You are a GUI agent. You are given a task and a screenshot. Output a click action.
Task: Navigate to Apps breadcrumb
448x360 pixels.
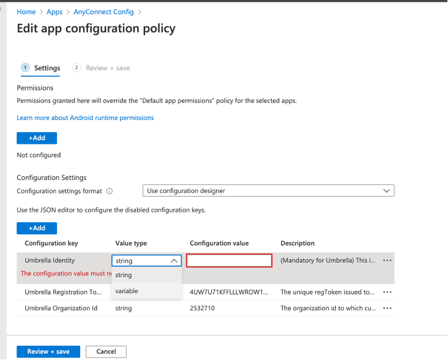point(54,12)
